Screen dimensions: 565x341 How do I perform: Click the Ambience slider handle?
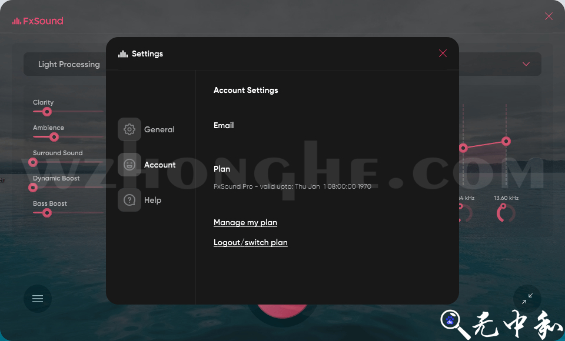pyautogui.click(x=54, y=137)
